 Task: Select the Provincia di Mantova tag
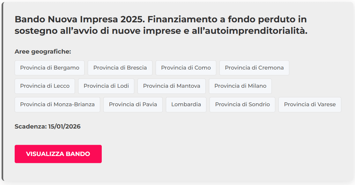tap(172, 86)
